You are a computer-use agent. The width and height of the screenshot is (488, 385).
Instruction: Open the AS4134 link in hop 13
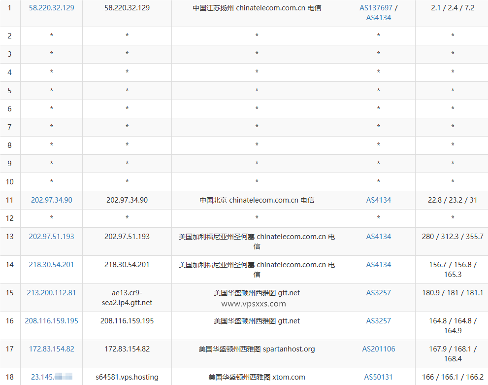379,237
